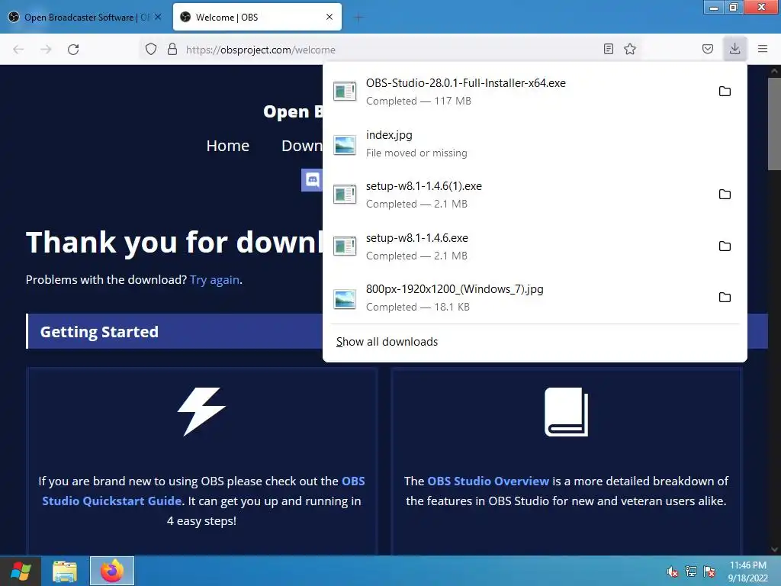The height and width of the screenshot is (586, 781).
Task: Go back to the previous page
Action: tap(18, 50)
